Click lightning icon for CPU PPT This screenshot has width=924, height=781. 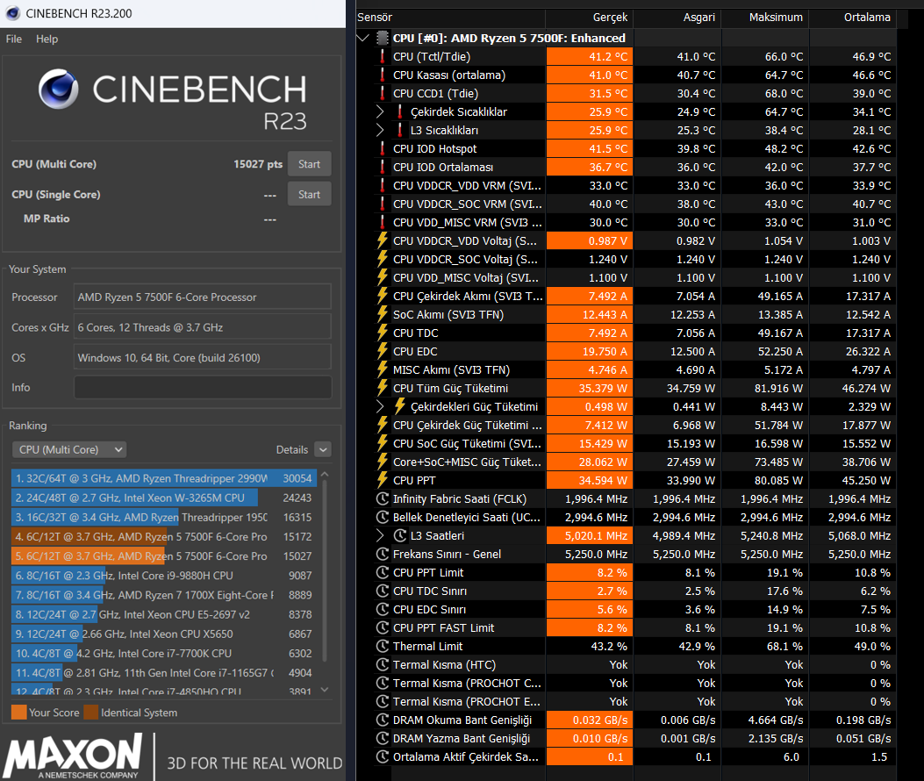(x=383, y=480)
